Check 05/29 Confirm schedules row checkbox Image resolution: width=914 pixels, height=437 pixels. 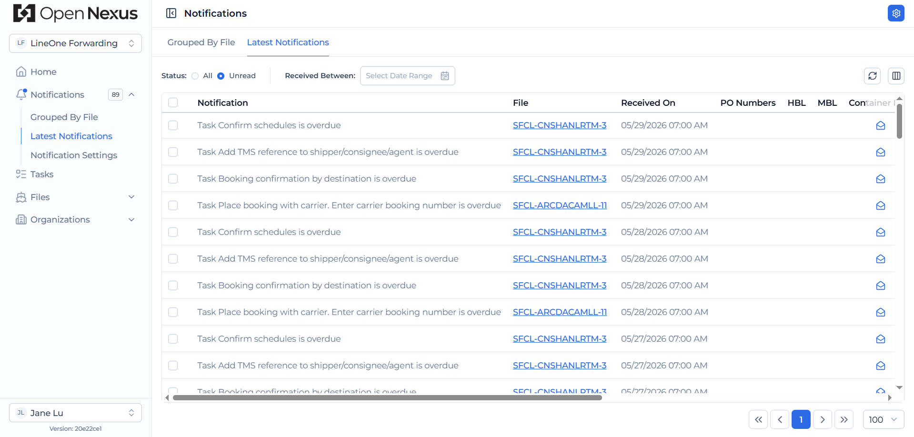point(173,125)
